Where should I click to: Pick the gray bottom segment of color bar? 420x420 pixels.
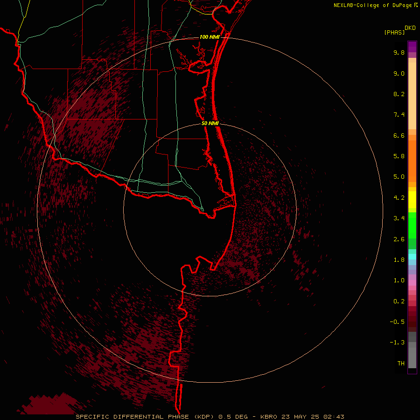coord(412,357)
